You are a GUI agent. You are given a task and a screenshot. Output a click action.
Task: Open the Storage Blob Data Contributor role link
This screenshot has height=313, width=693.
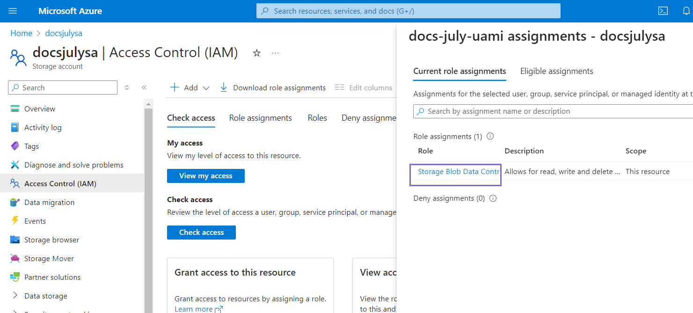(458, 172)
